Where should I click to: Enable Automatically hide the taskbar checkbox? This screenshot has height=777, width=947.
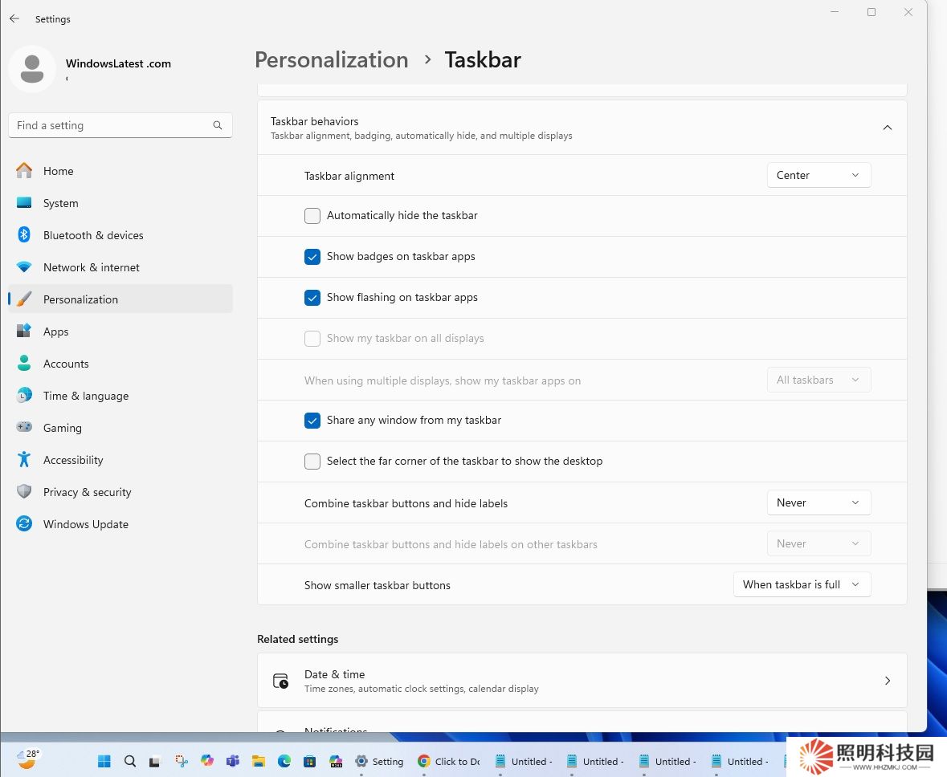tap(312, 216)
